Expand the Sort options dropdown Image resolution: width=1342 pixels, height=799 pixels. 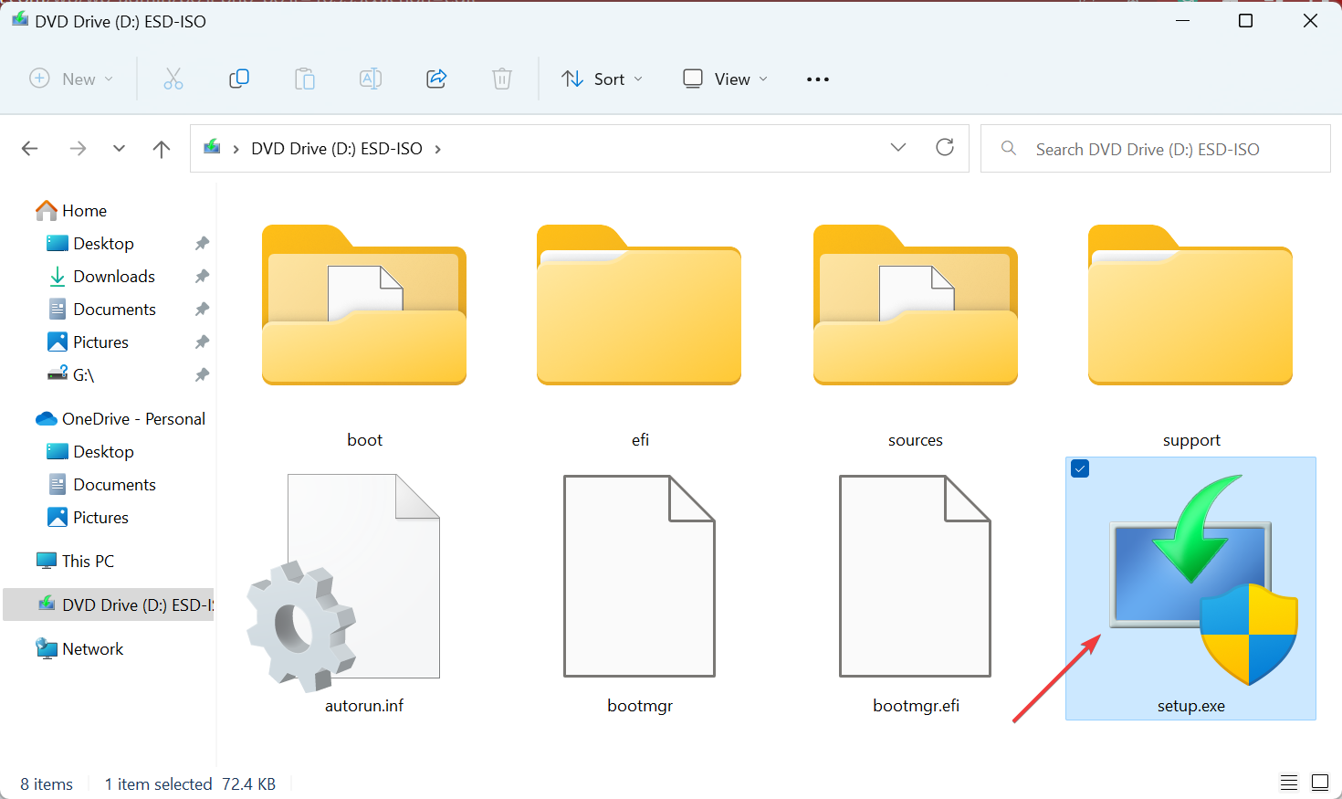coord(603,79)
